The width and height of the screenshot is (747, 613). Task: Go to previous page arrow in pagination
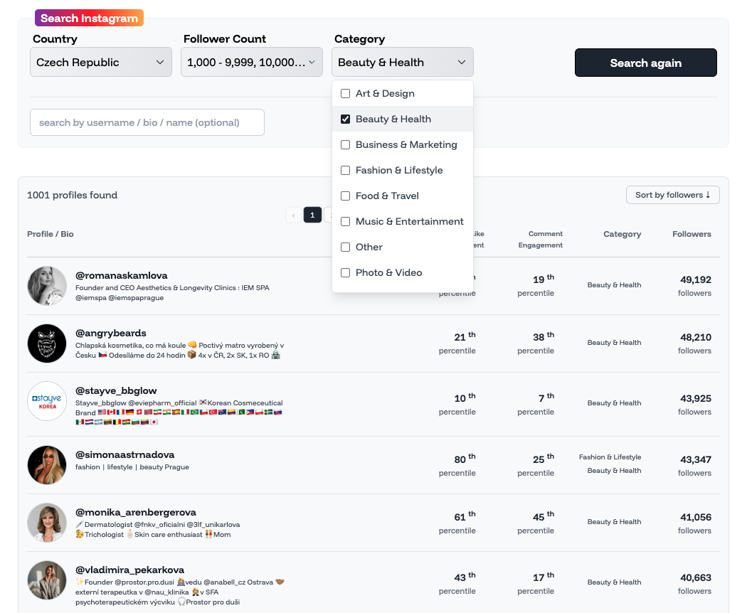tap(293, 215)
